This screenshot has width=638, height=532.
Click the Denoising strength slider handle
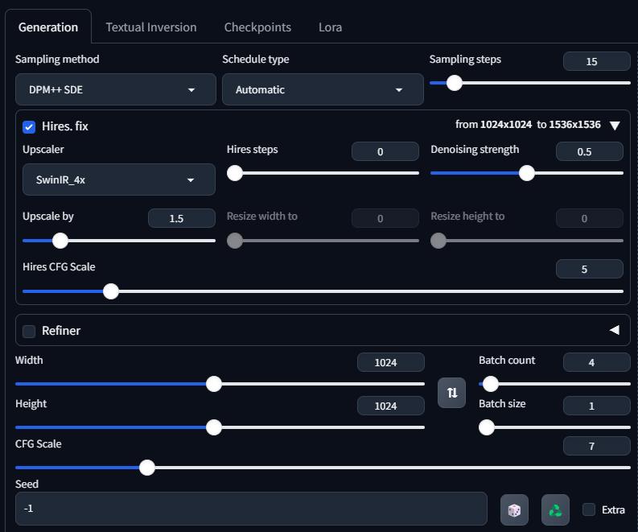[x=526, y=173]
